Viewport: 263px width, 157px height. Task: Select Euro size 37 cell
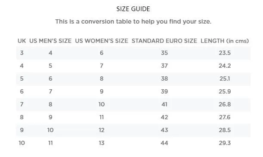(x=164, y=66)
